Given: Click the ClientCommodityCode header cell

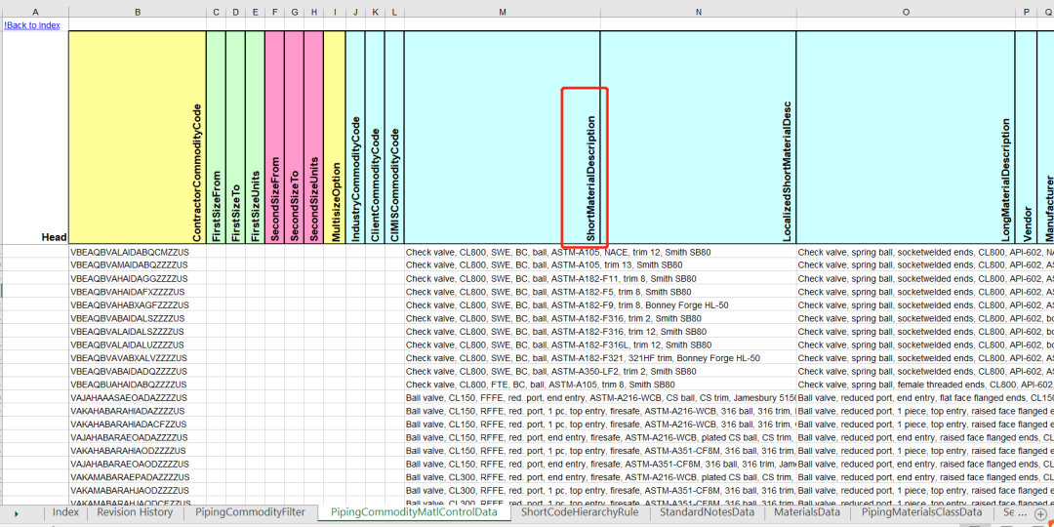Looking at the screenshot, I should click(375, 138).
